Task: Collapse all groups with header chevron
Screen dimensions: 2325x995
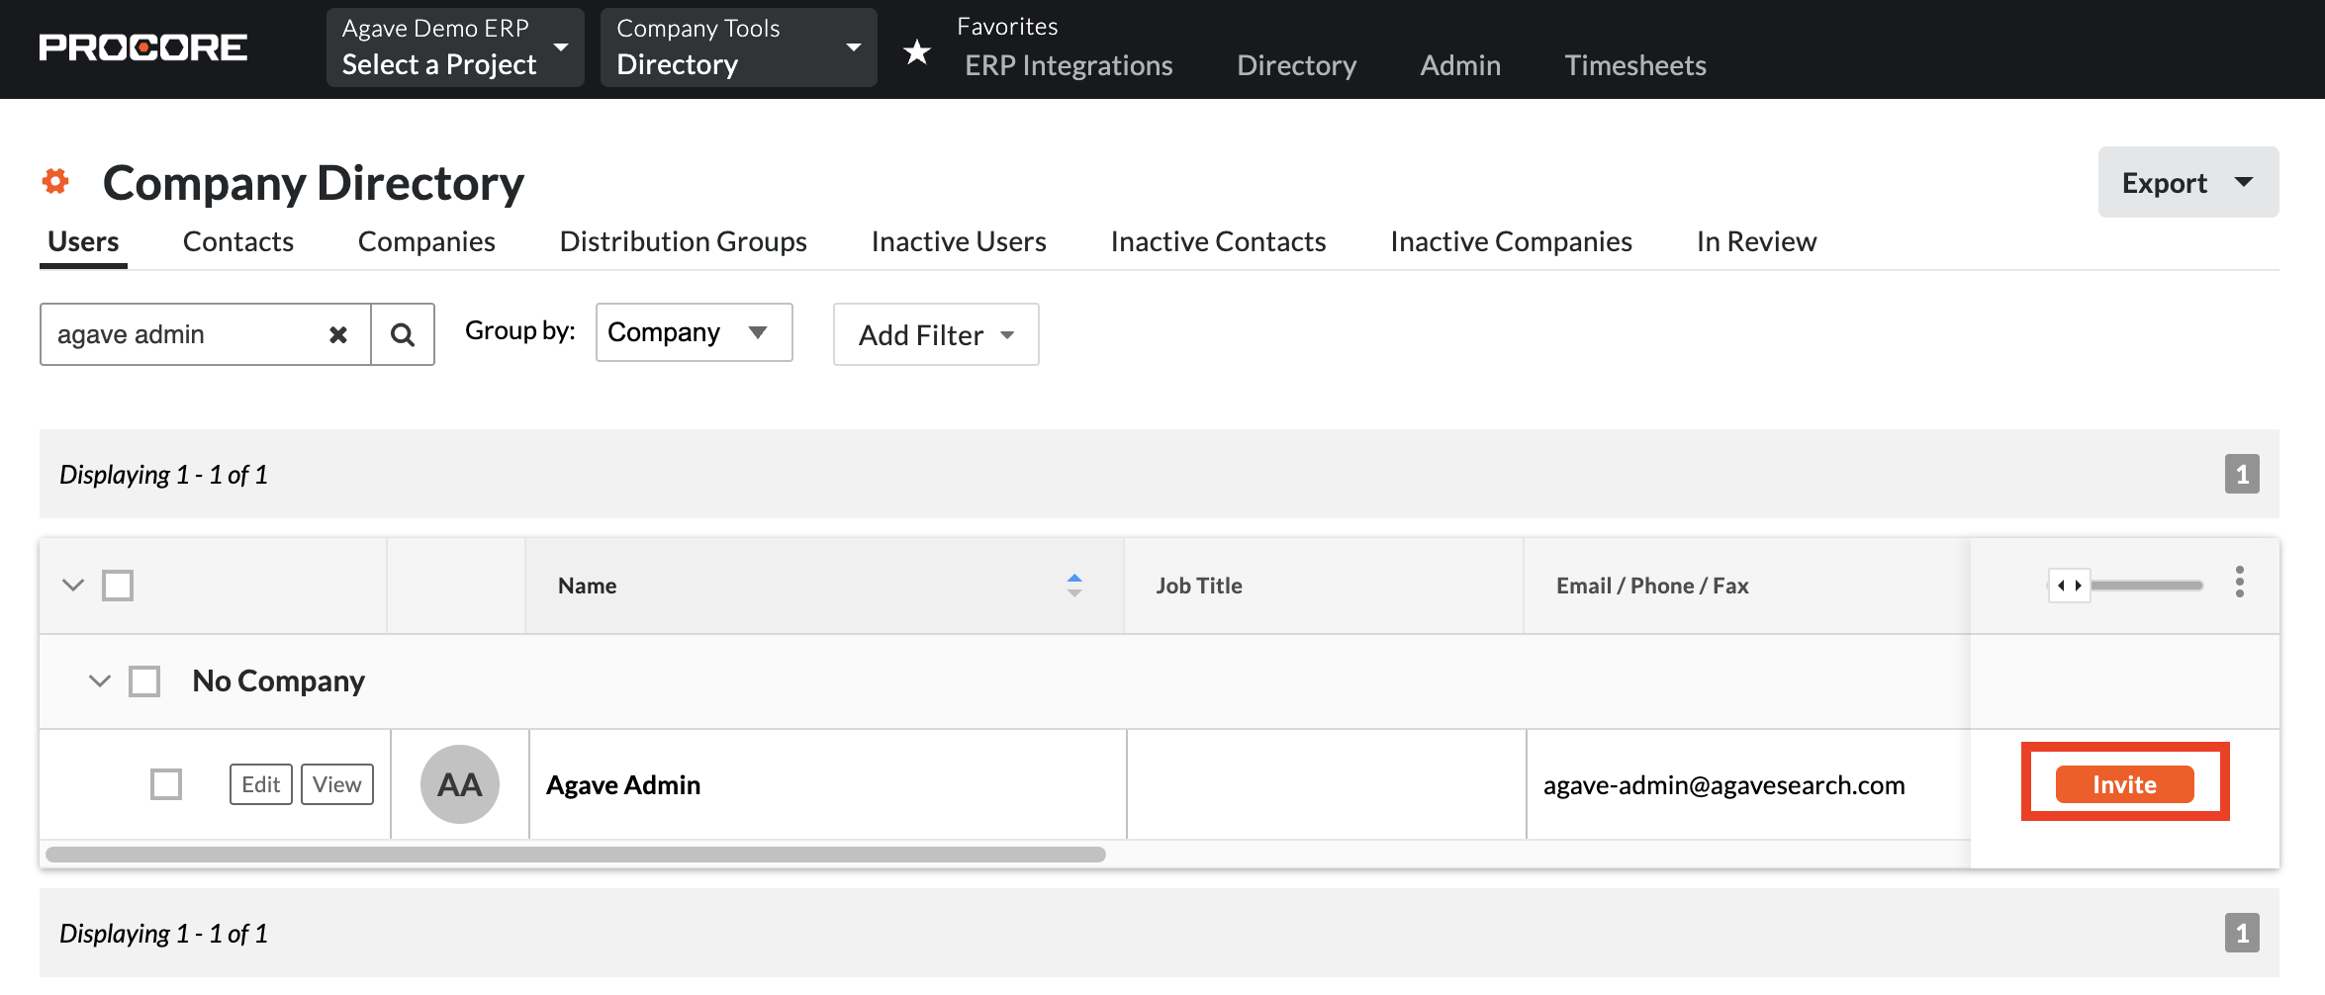Action: (73, 585)
